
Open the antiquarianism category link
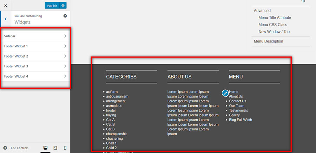[x=117, y=97]
